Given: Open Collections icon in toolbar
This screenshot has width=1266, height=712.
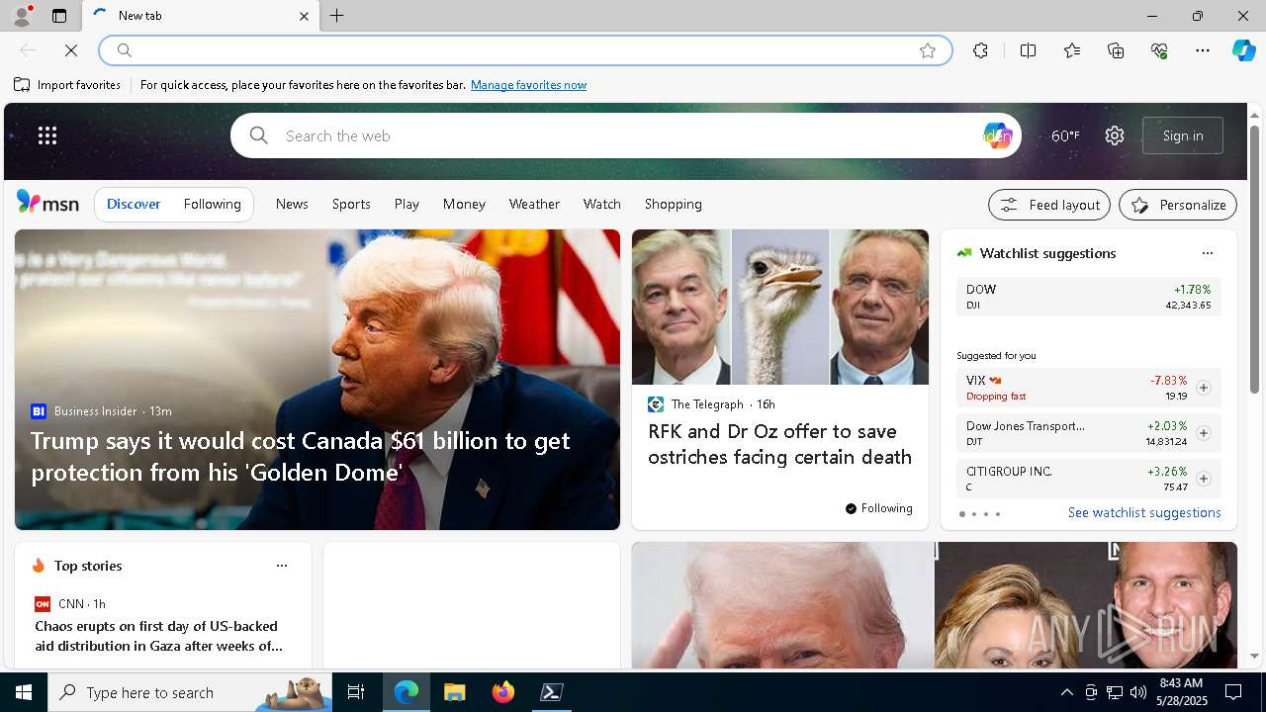Looking at the screenshot, I should (x=1116, y=50).
